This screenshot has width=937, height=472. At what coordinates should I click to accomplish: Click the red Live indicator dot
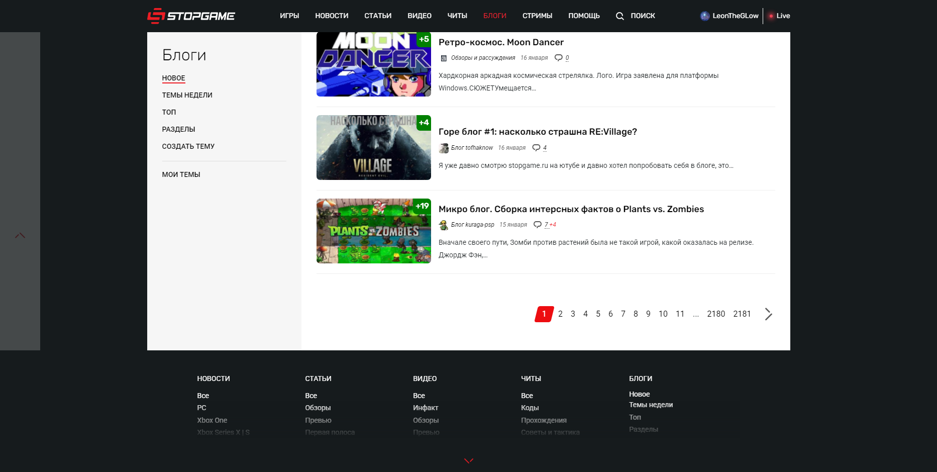tap(771, 16)
